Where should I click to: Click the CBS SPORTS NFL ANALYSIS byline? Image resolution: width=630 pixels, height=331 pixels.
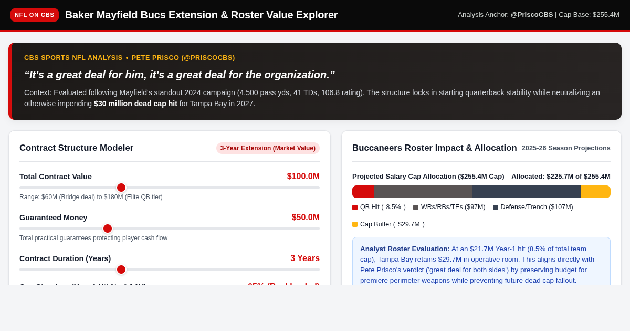pos(130,58)
